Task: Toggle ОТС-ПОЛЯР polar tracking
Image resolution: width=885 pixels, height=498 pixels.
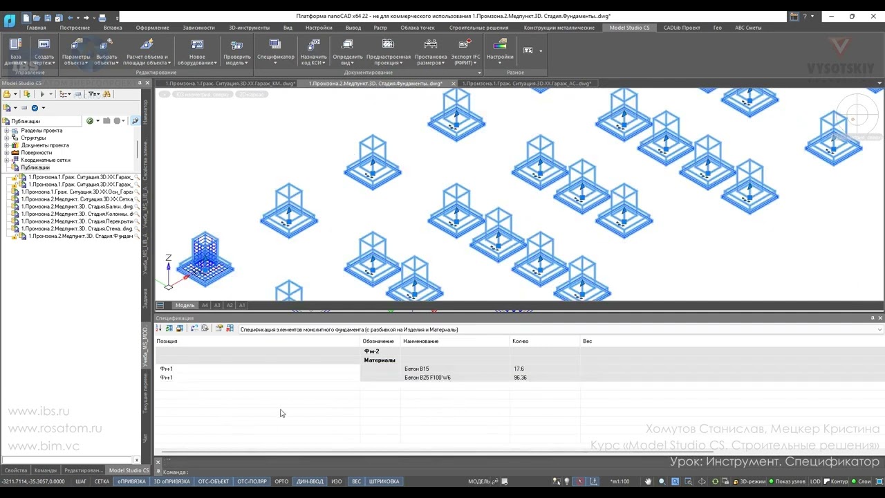Action: 252,481
